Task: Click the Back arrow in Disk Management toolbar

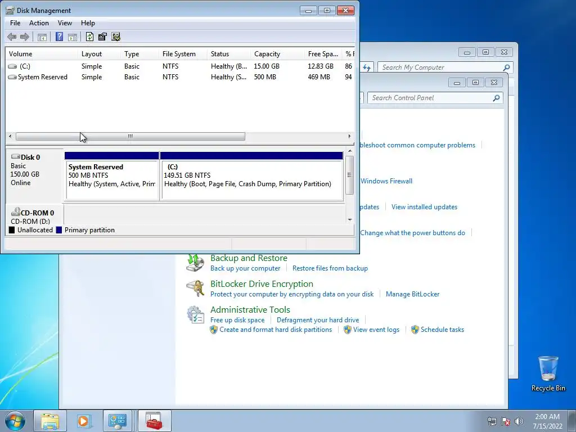Action: (x=12, y=37)
